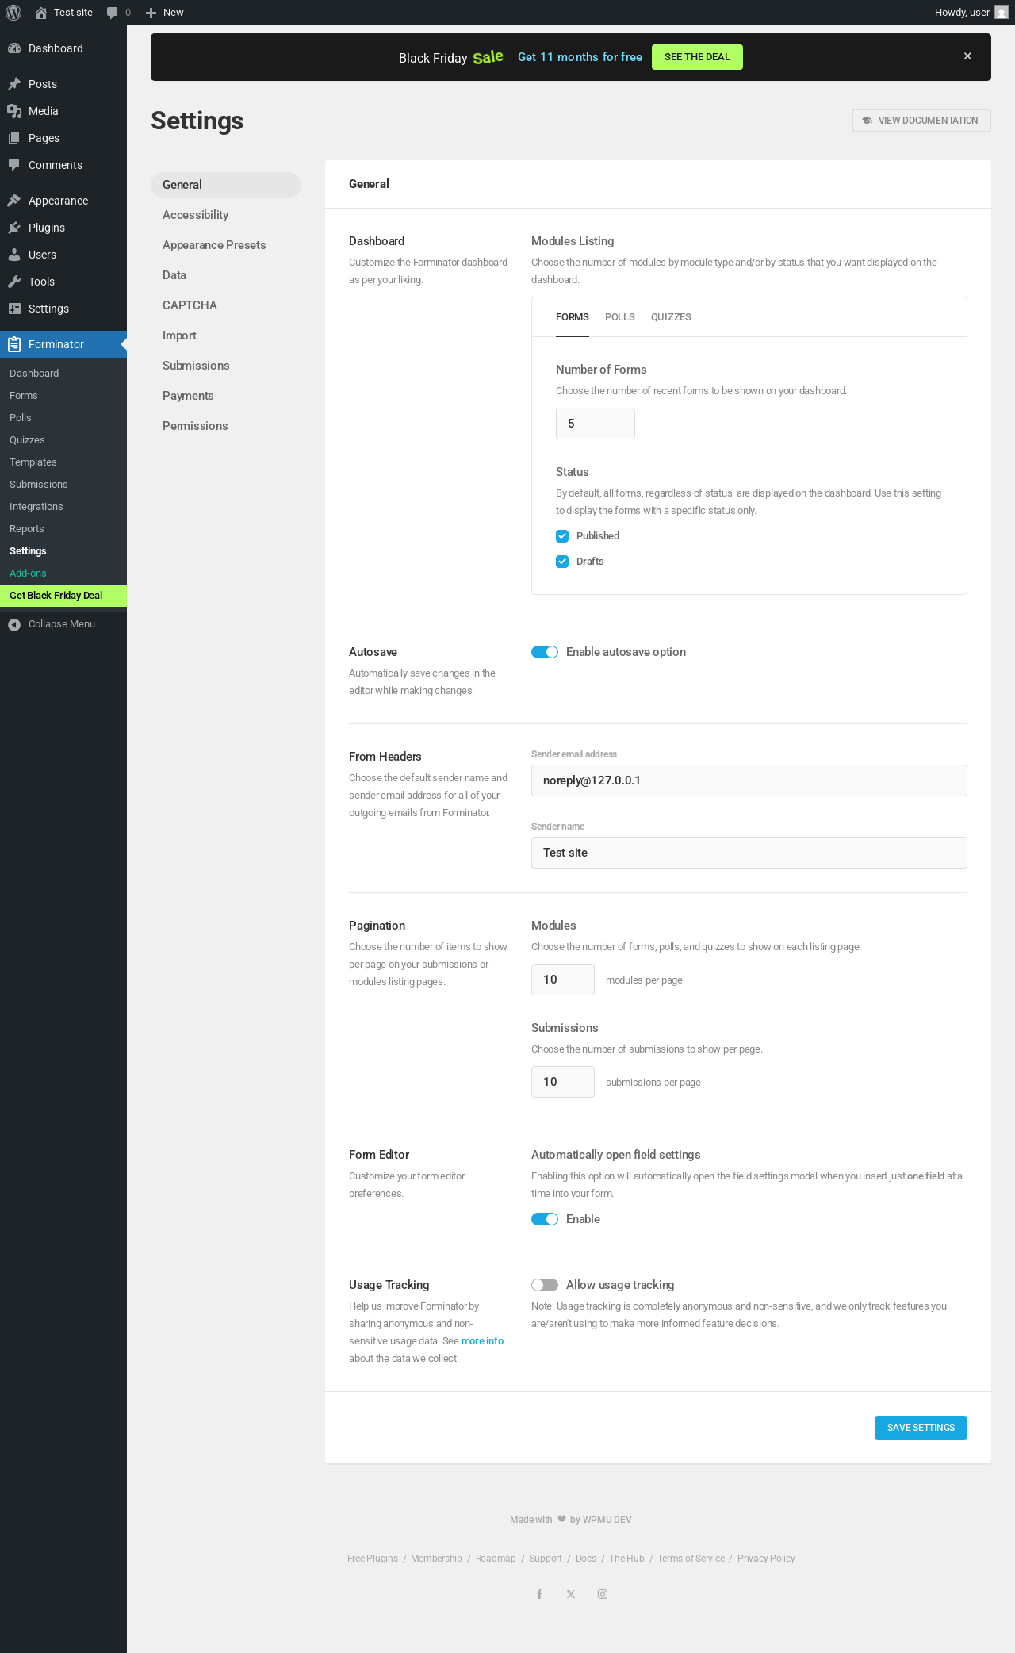Screen dimensions: 1015x1653
Task: Click the Tools wrench icon
Action: (14, 282)
